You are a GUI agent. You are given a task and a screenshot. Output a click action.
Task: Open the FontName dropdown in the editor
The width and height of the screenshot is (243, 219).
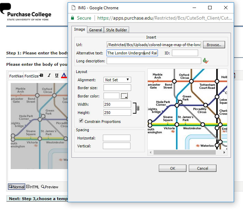click(16, 76)
